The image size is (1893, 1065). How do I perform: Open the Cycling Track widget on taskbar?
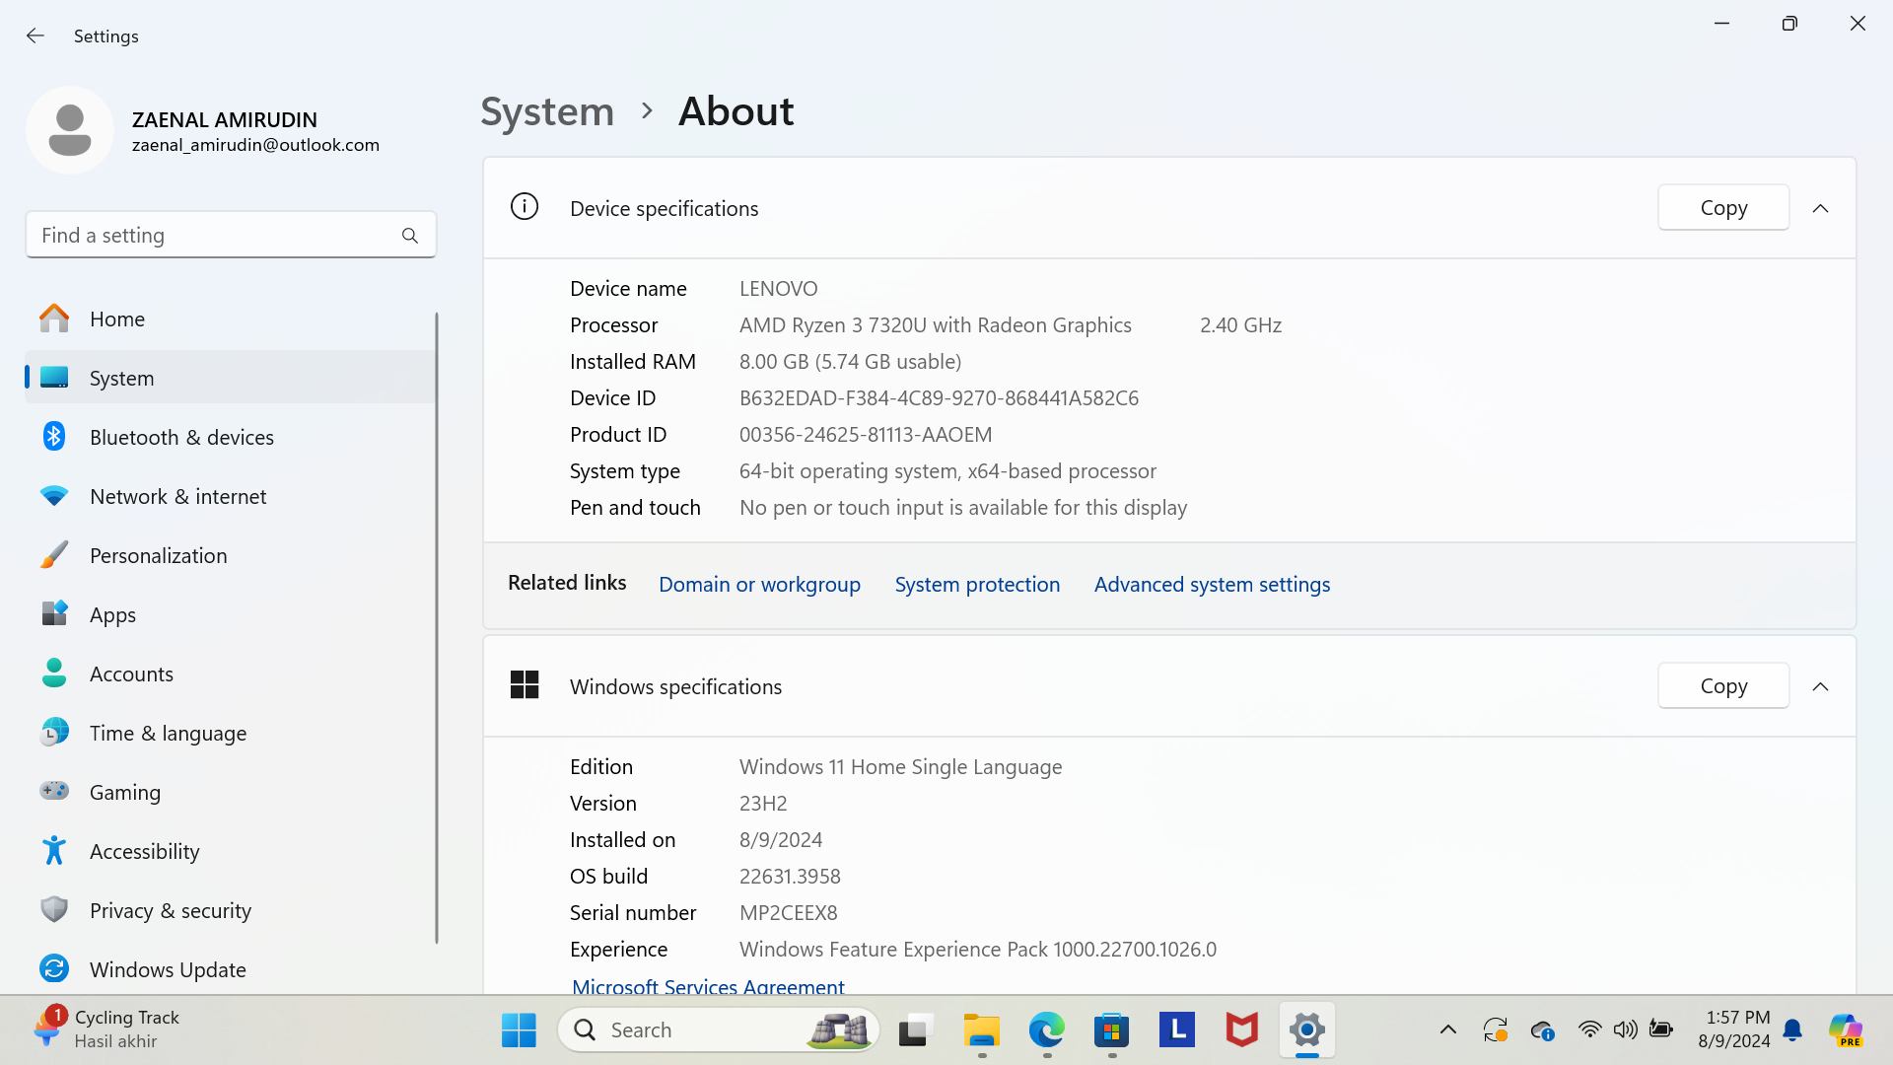click(x=105, y=1029)
